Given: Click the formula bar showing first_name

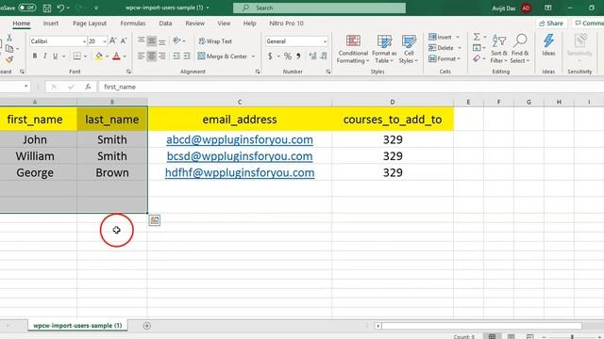Looking at the screenshot, I should [350, 87].
